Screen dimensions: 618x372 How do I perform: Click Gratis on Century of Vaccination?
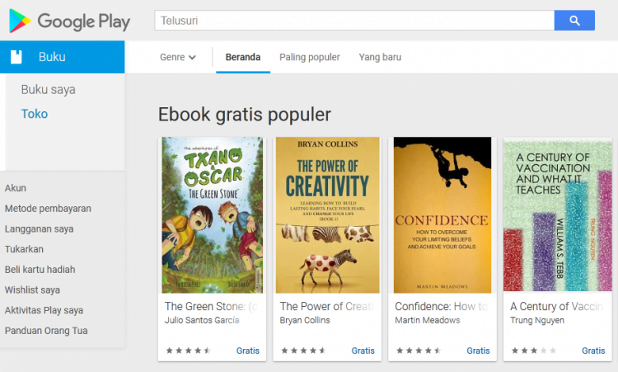click(x=593, y=351)
